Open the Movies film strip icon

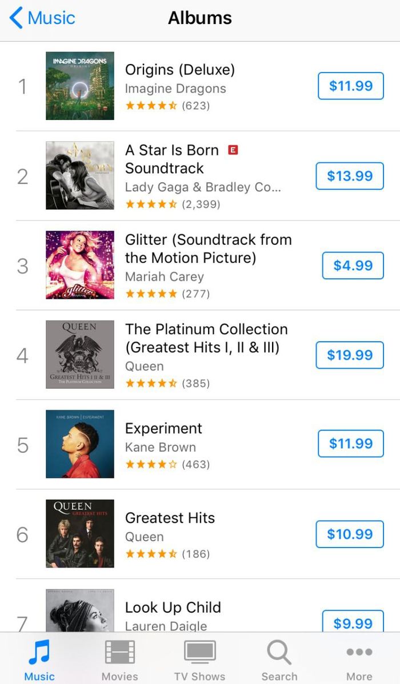pyautogui.click(x=119, y=652)
